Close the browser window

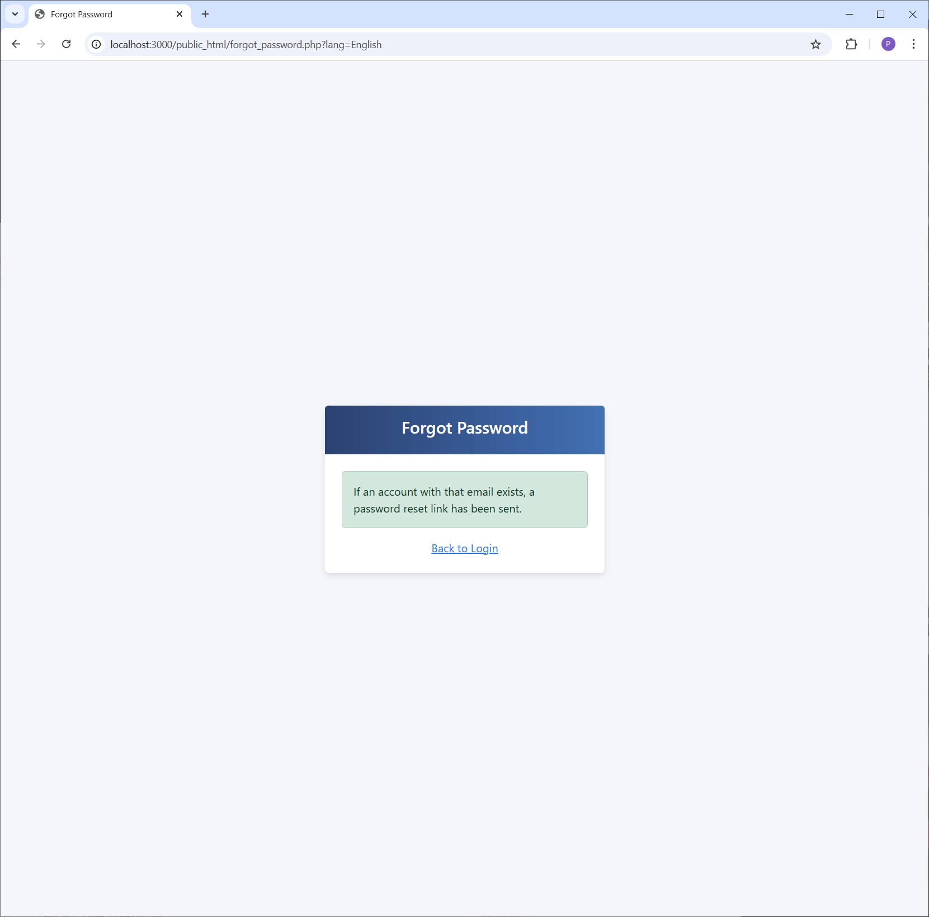(x=913, y=14)
